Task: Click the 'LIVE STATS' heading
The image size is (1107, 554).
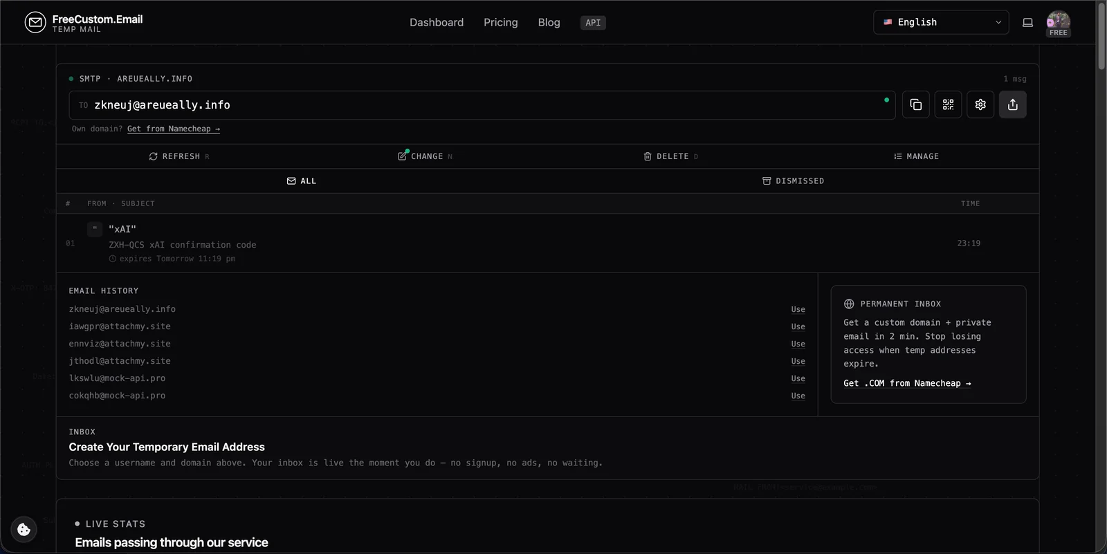Action: 116,524
